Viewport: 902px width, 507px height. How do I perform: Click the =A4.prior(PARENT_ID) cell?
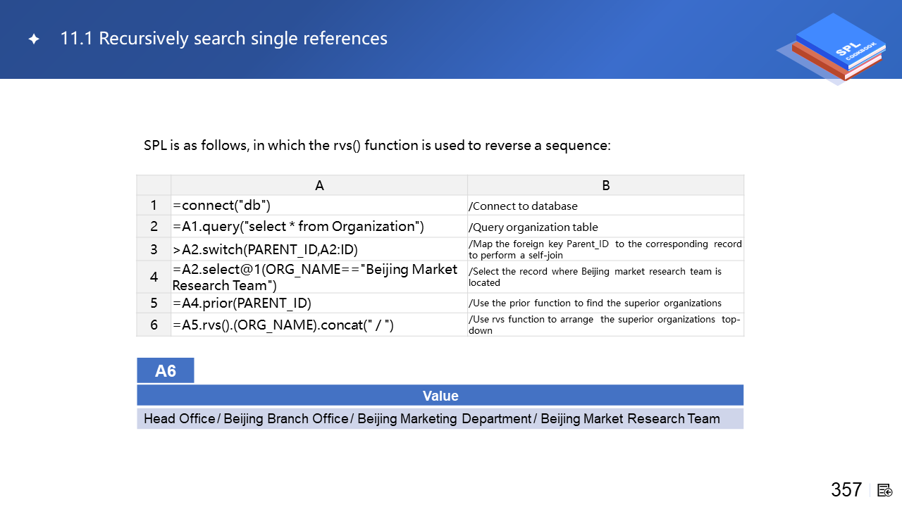tap(319, 303)
